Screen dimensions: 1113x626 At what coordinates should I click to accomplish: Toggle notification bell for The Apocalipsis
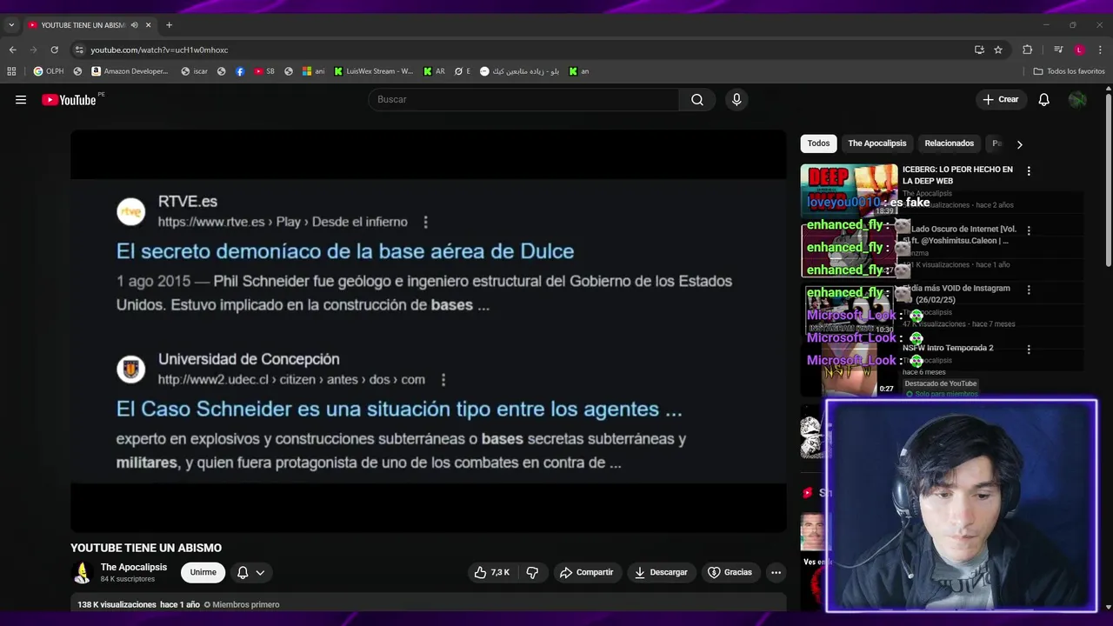click(x=243, y=572)
